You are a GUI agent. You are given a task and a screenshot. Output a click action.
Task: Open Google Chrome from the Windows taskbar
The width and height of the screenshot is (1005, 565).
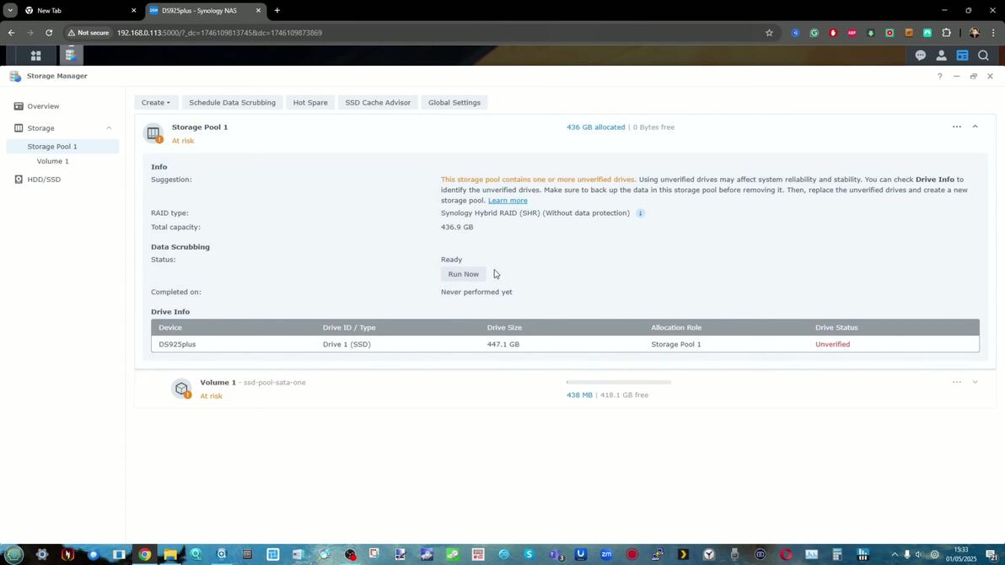pyautogui.click(x=145, y=555)
